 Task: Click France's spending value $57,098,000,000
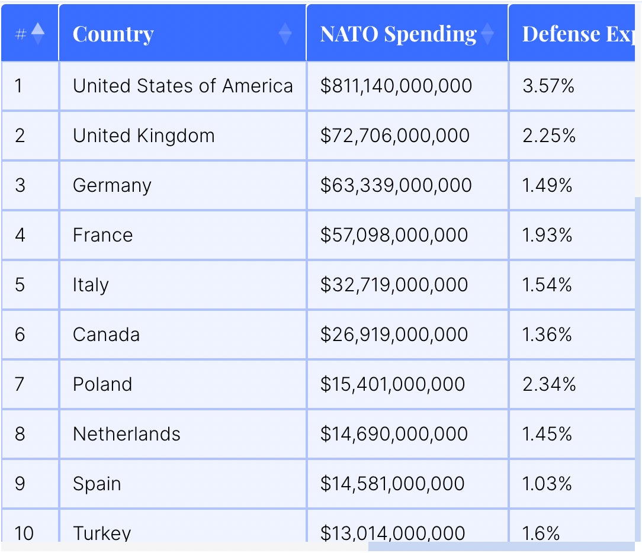coord(394,235)
